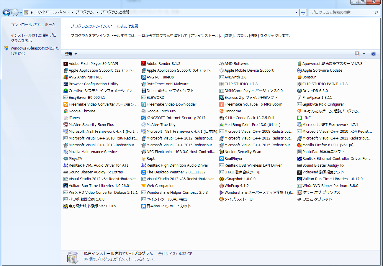Select ペイントツールSAI Ver.1
Image resolution: width=383 pixels, height=266 pixels.
click(x=165, y=199)
